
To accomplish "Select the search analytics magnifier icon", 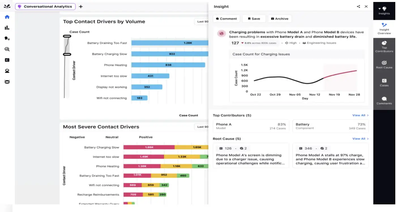I will click(7, 49).
